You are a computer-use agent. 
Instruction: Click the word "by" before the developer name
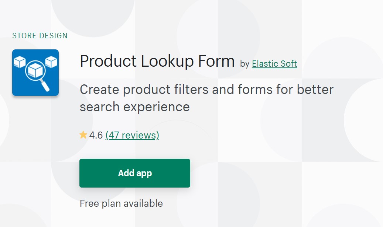(244, 64)
